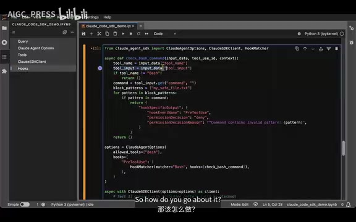Open the Code cell type dropdown
The height and width of the screenshot is (222, 356).
tap(164, 34)
